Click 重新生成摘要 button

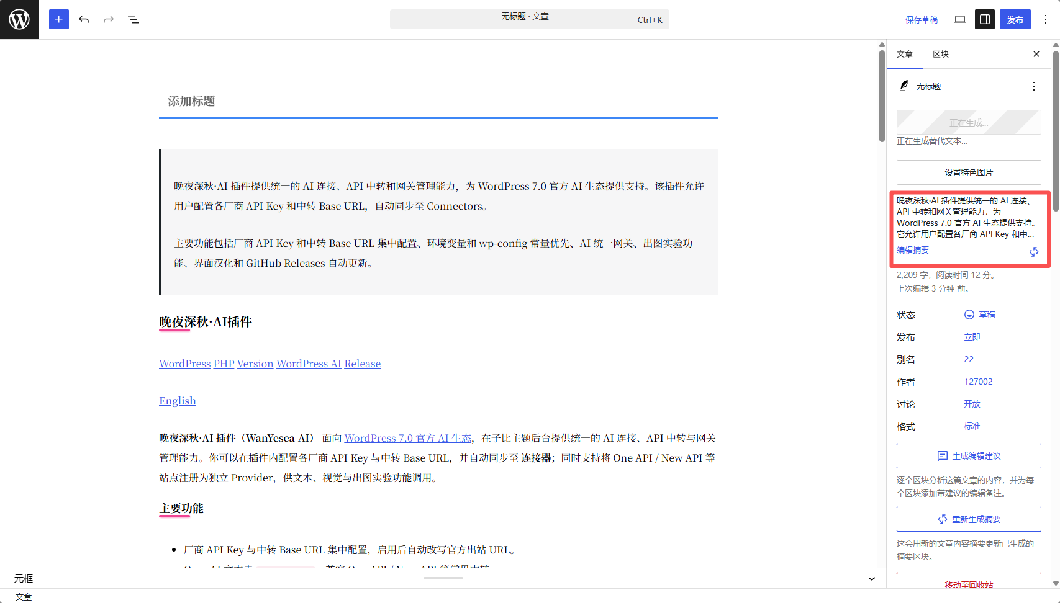pyautogui.click(x=969, y=519)
